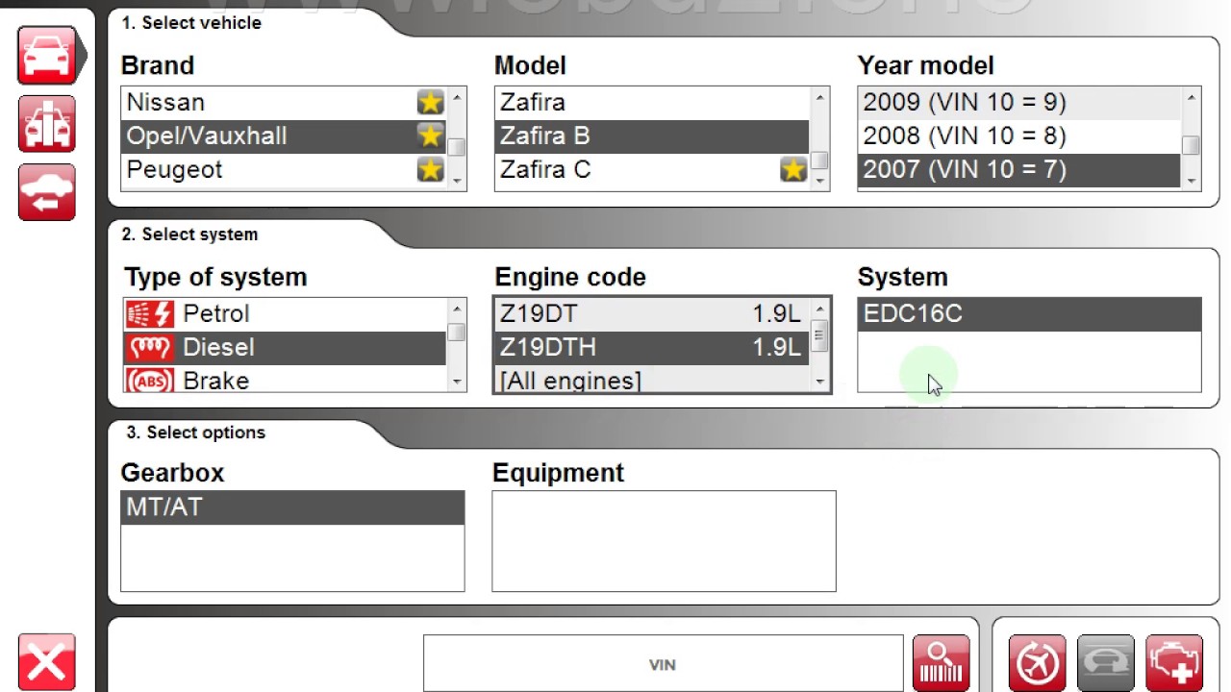Open the car history icon with arrow
This screenshot has width=1231, height=692.
coord(46,192)
